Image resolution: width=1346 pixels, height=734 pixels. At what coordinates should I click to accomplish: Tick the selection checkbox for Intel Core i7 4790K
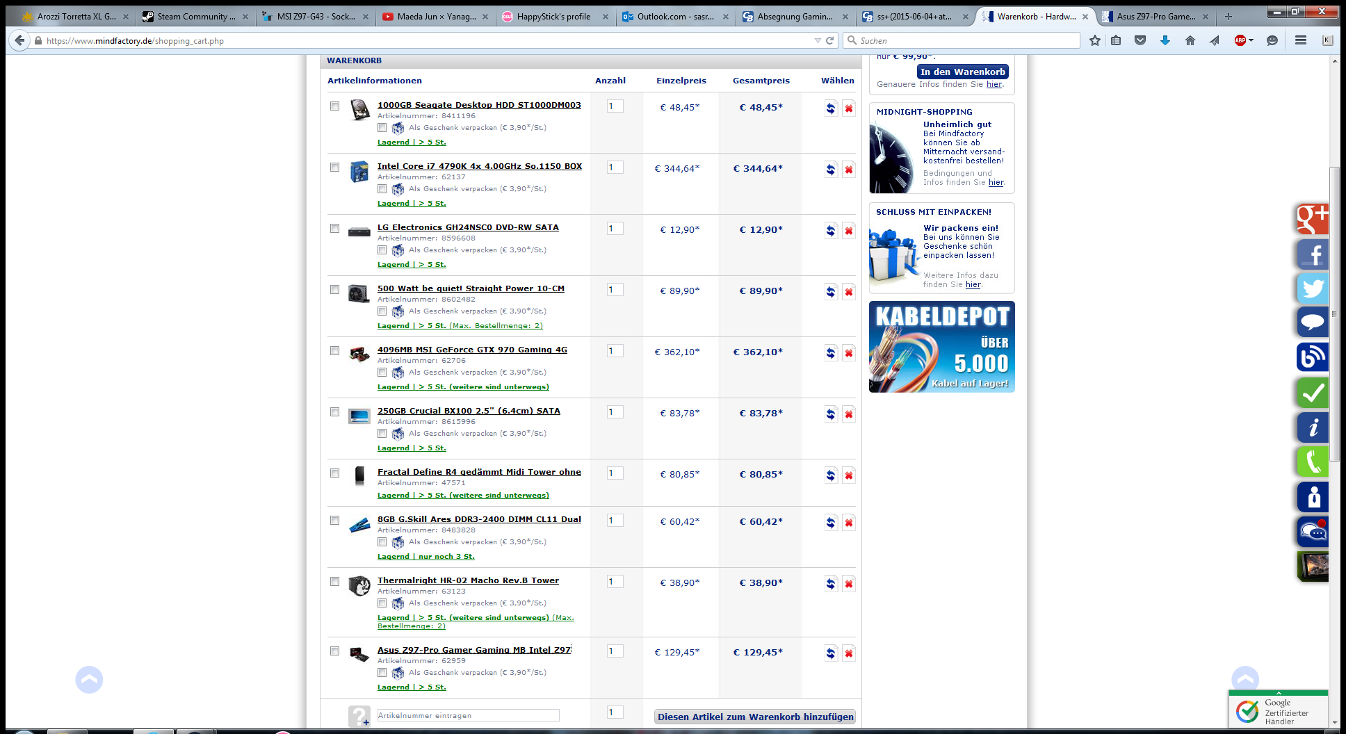coord(334,168)
